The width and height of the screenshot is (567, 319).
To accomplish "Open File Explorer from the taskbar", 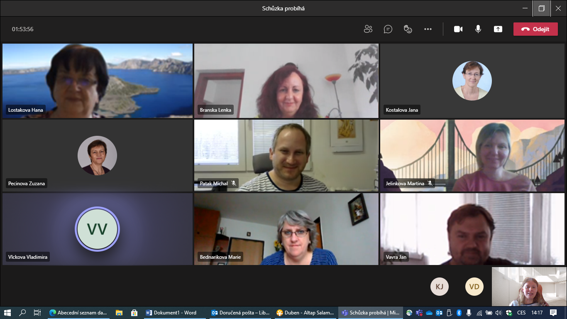I will (119, 313).
